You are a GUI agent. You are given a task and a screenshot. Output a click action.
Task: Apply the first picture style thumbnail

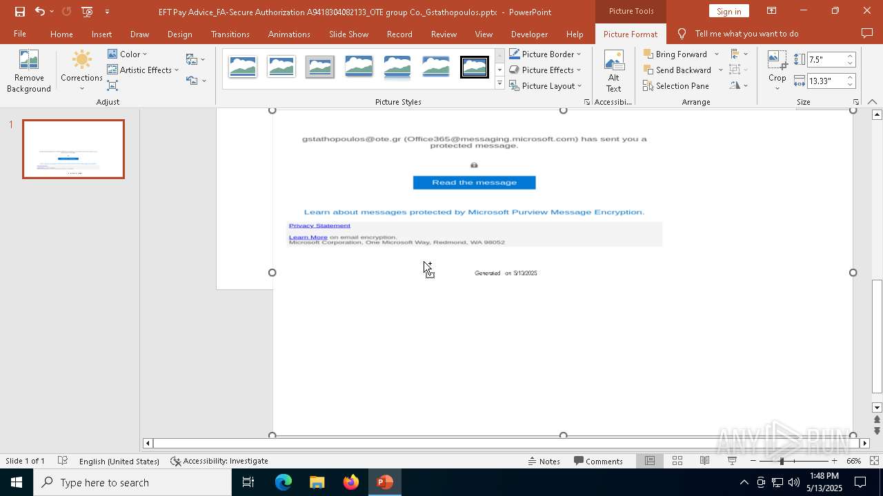(243, 67)
